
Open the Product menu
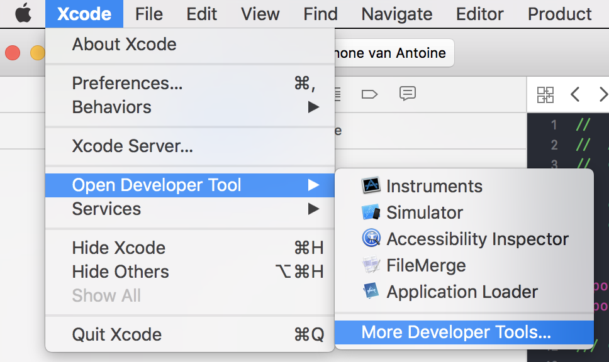pyautogui.click(x=559, y=14)
